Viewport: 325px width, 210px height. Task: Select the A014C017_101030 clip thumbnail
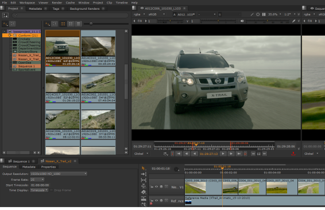[63, 84]
